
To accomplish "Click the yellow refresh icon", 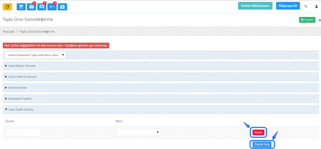I will point(7,6).
